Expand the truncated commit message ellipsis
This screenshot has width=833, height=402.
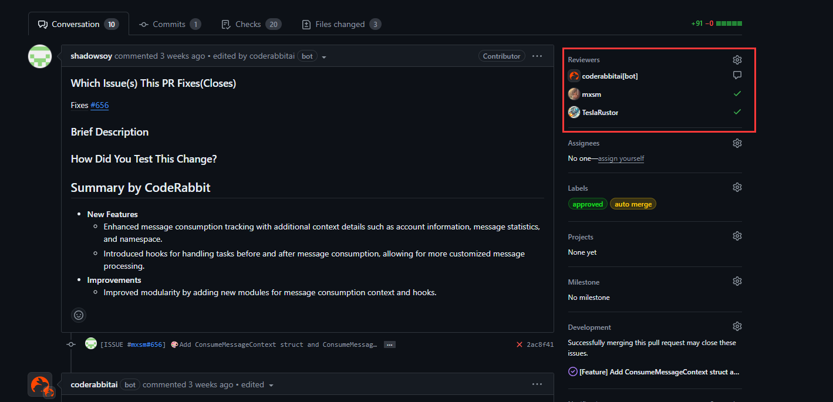pyautogui.click(x=389, y=344)
